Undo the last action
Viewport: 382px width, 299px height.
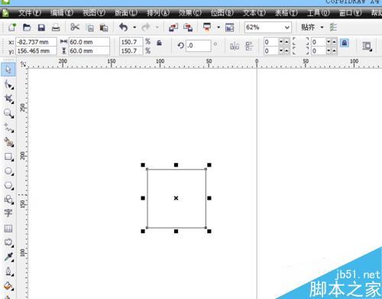(124, 27)
